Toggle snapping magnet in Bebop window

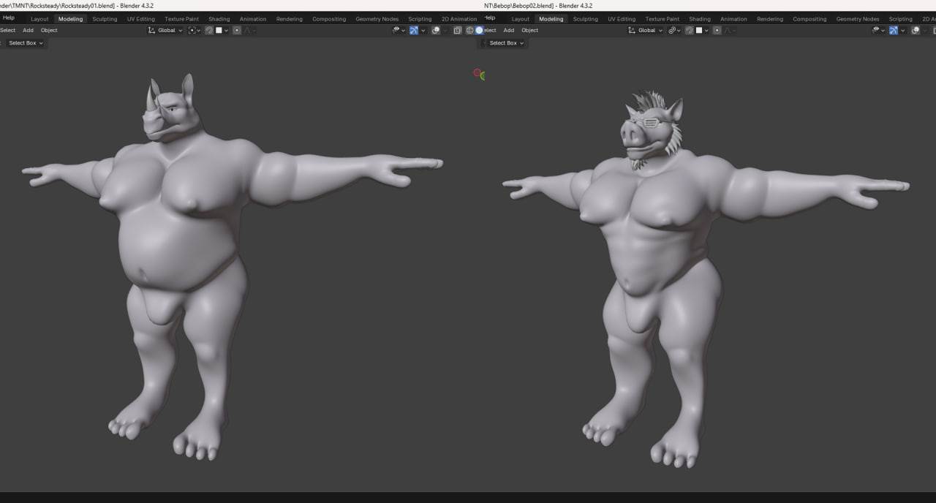(x=689, y=30)
